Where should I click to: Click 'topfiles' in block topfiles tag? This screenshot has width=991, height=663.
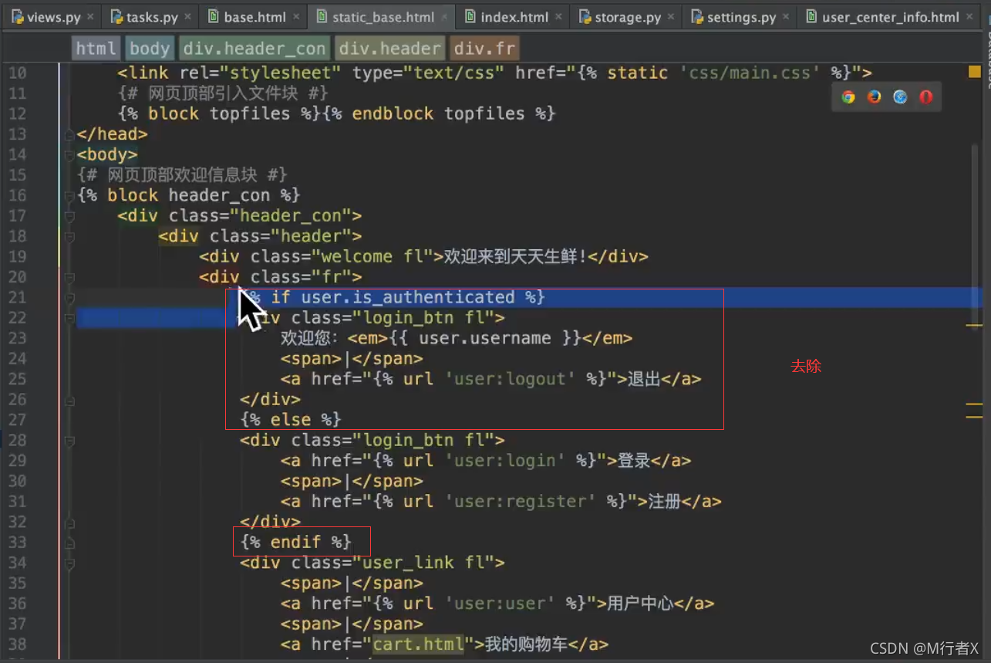(249, 113)
